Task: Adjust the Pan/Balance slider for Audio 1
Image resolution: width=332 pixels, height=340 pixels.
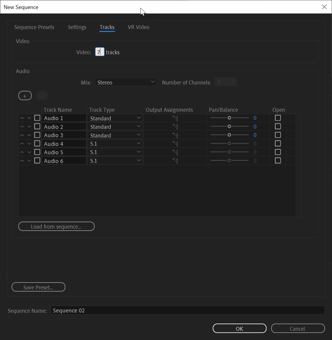Action: click(x=229, y=118)
